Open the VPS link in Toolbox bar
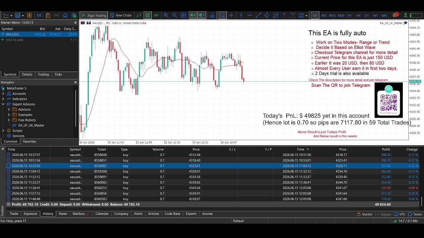The image size is (424, 238). 399,214
